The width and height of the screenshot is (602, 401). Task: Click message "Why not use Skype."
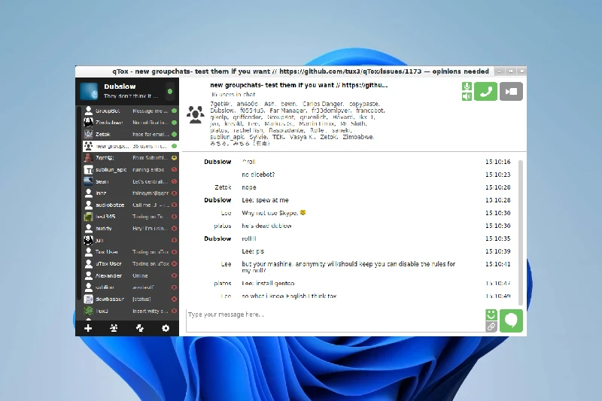270,213
